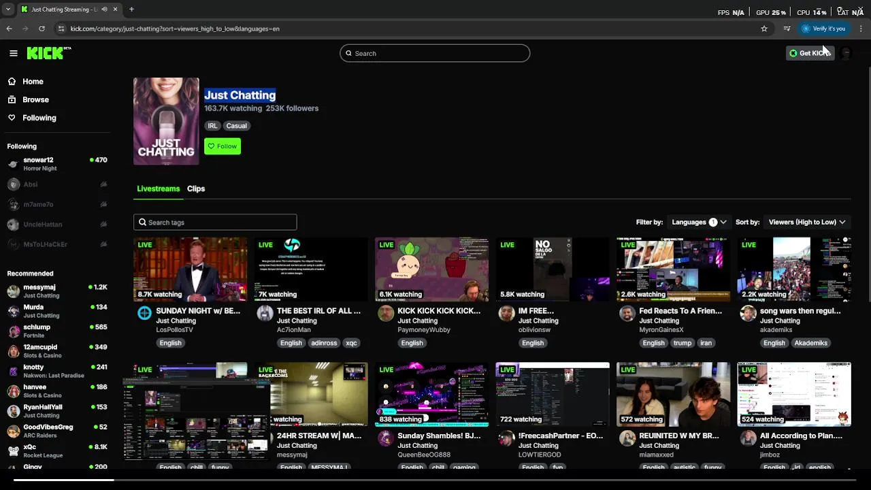Close the Just Chatting browser tab
The image size is (871, 490).
tap(115, 10)
